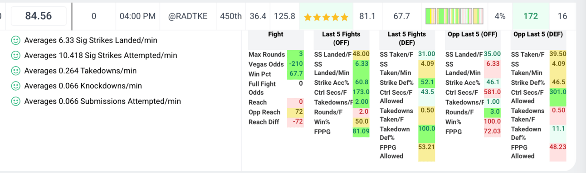Click the five-star rating
This screenshot has height=173, width=586.
click(x=326, y=17)
